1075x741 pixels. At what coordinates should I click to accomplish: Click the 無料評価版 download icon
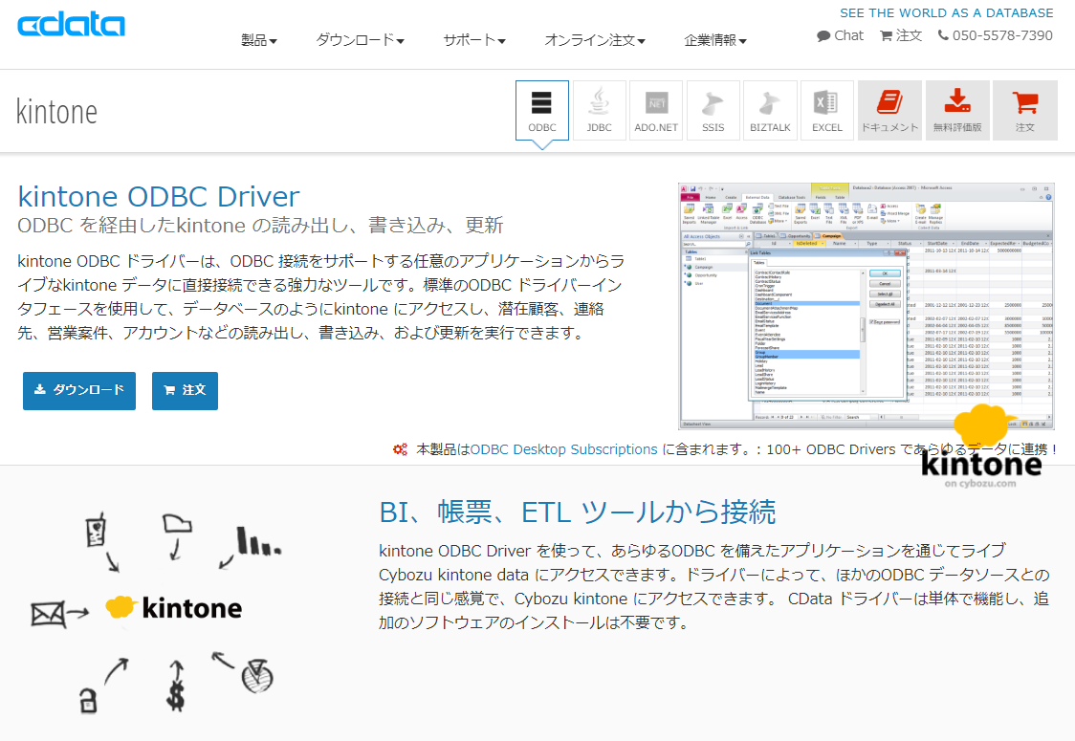[956, 109]
